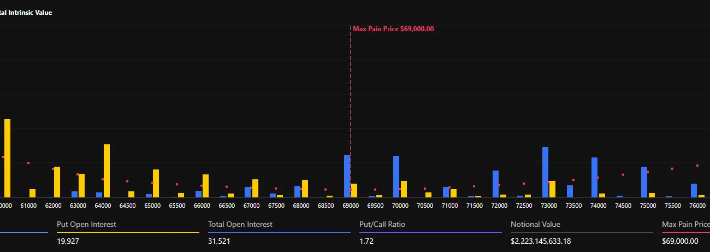Click the red intrinsic value marker above 61000
Screen dimensions: 710x252
click(28, 163)
